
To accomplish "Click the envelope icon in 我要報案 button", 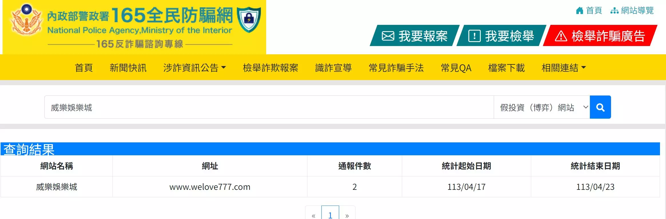I will tap(388, 36).
